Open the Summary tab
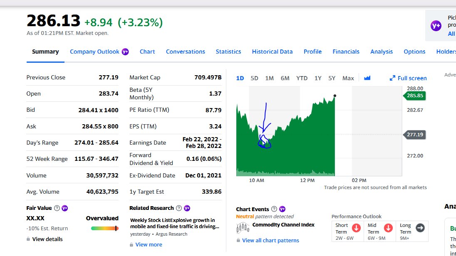This screenshot has width=456, height=256. [x=45, y=52]
